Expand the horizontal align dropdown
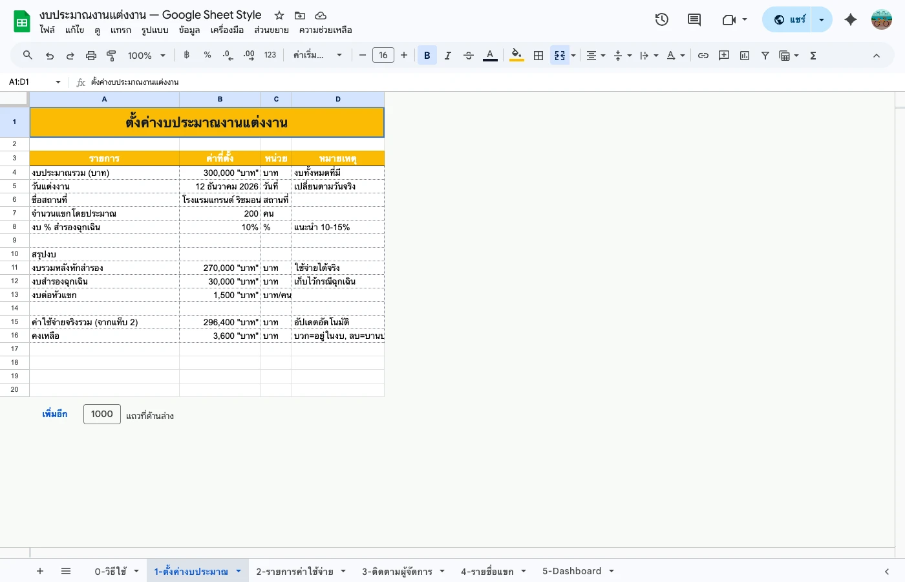Image resolution: width=905 pixels, height=582 pixels. coord(595,56)
